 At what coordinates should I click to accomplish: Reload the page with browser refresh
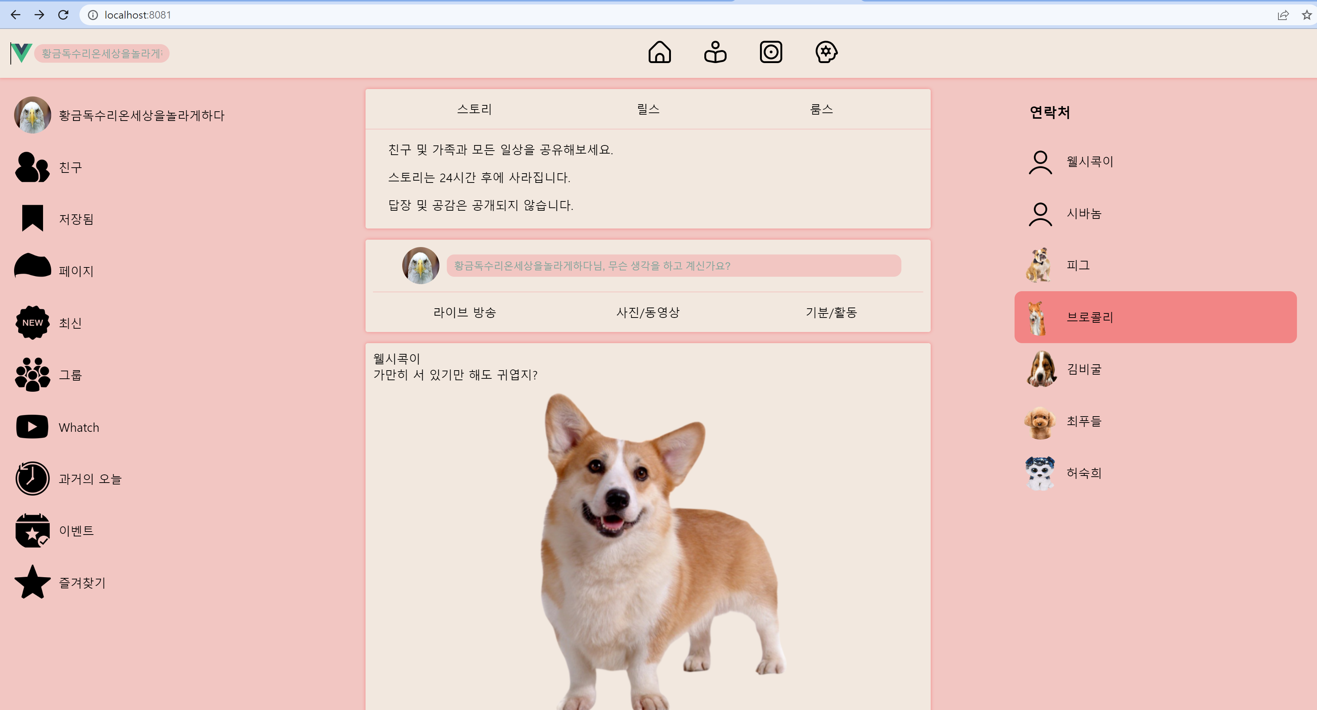point(63,15)
